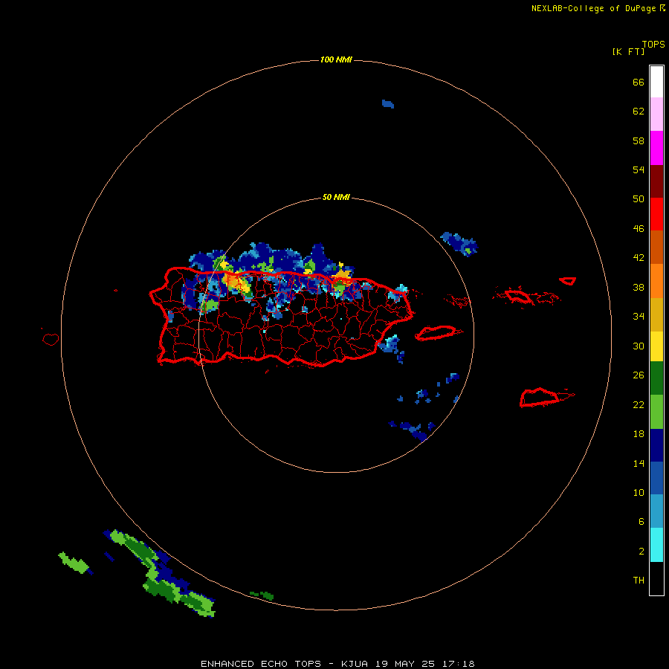Screen dimensions: 669x669
Task: Click the 22 legend value
Action: pos(639,404)
